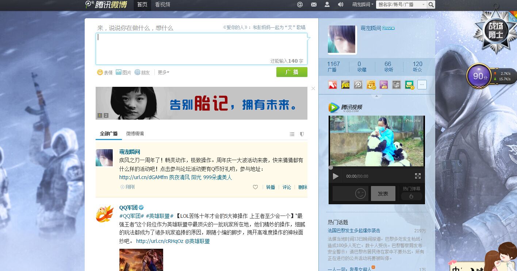
Task: Click the search magnifier button
Action: pyautogui.click(x=431, y=5)
